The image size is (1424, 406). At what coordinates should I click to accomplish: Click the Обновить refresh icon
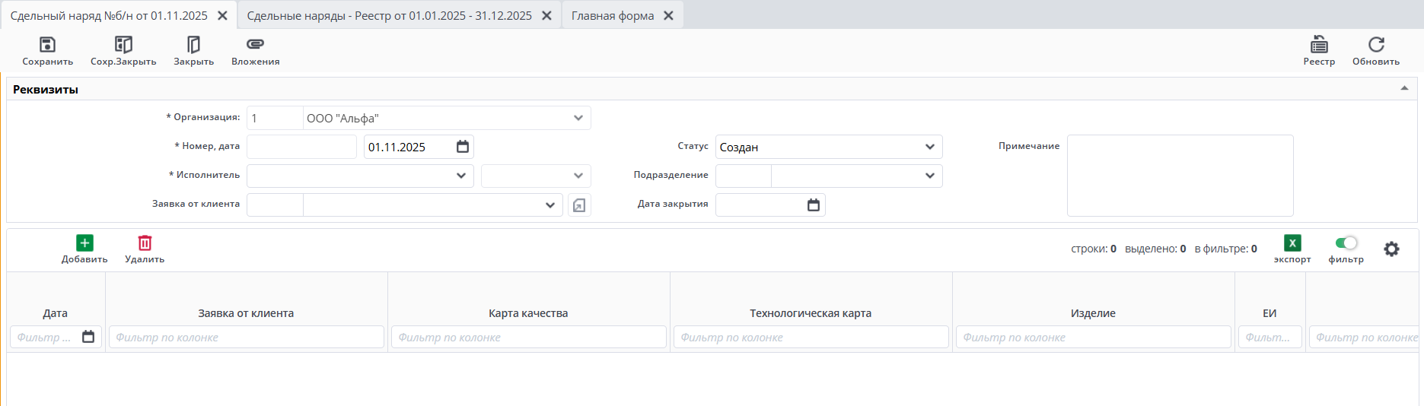click(x=1375, y=45)
